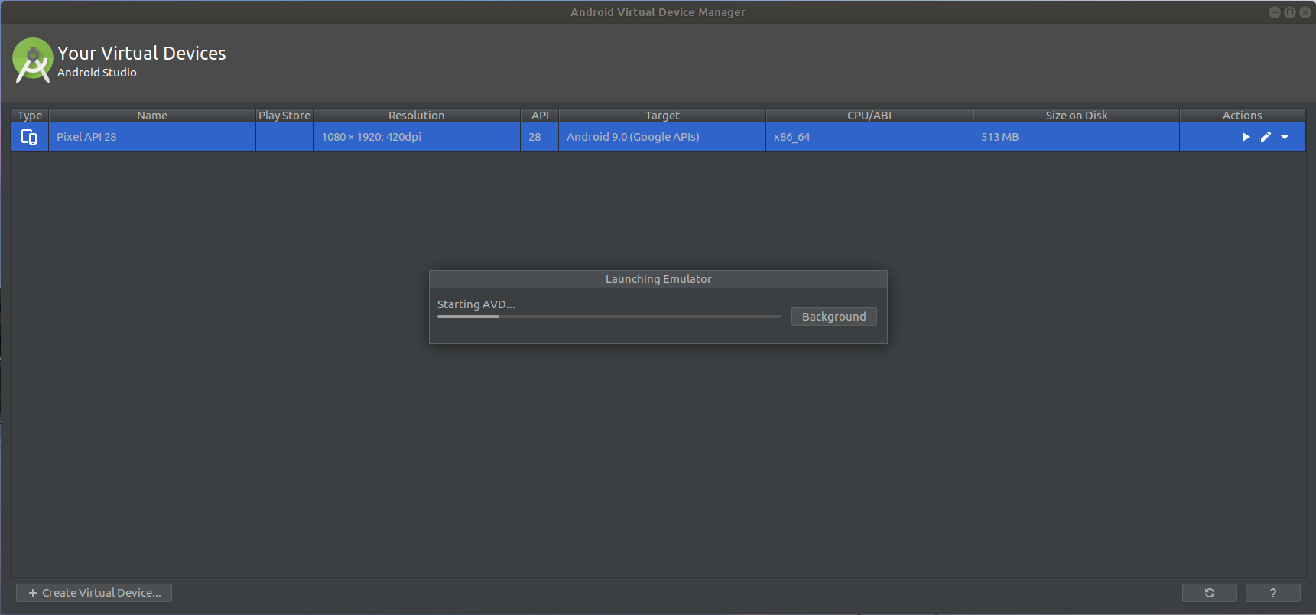Click the device type icon for Pixel API 28

[29, 137]
